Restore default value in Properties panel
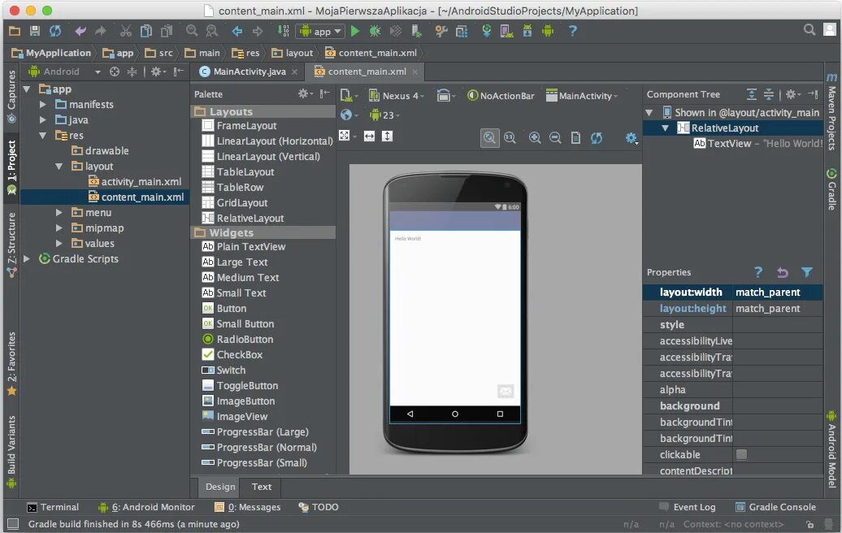842x533 pixels. tap(783, 272)
